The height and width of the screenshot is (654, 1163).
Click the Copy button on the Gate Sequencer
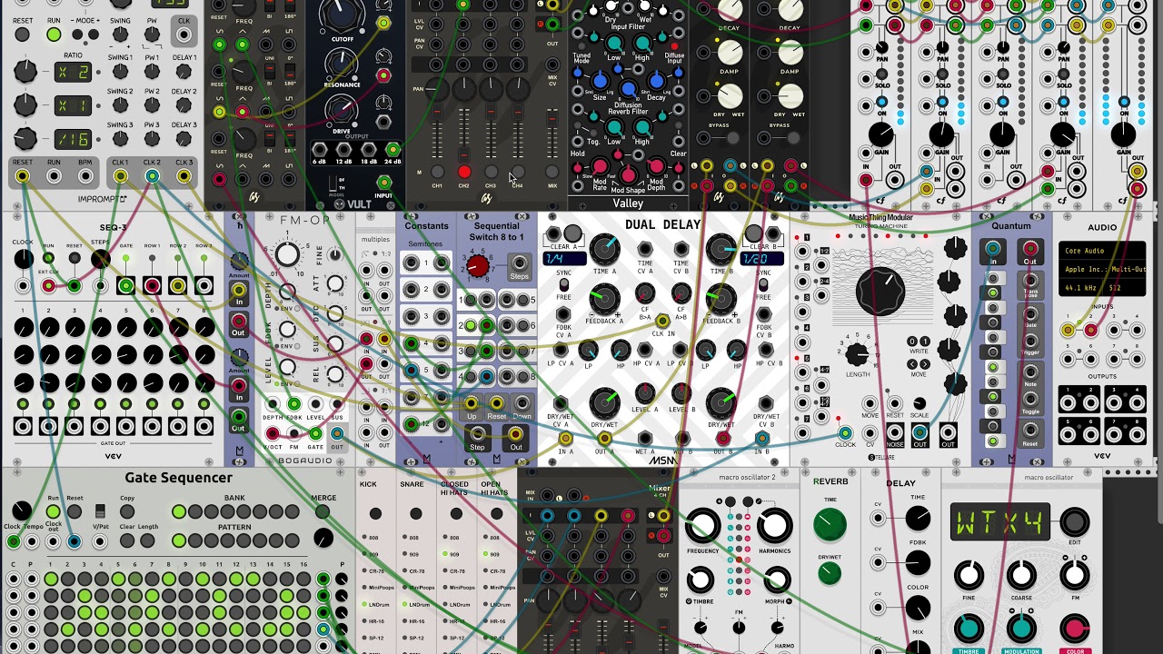coord(127,512)
